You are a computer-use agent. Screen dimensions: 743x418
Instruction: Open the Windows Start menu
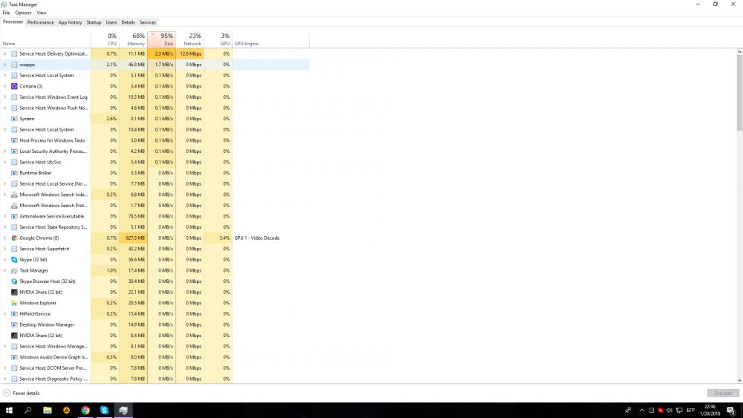(x=9, y=411)
